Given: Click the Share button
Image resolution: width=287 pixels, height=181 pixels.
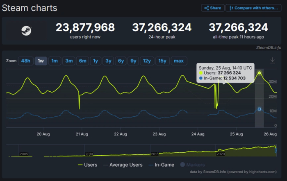Looking at the screenshot, I should pos(213,8).
